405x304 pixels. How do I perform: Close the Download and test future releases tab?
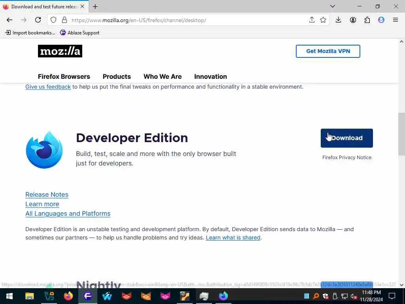[x=82, y=6]
